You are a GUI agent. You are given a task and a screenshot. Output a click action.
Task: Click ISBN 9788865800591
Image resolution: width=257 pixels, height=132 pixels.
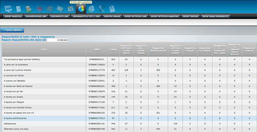coord(97,86)
